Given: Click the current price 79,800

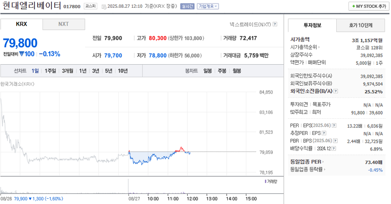Looking at the screenshot, I should (20, 43).
